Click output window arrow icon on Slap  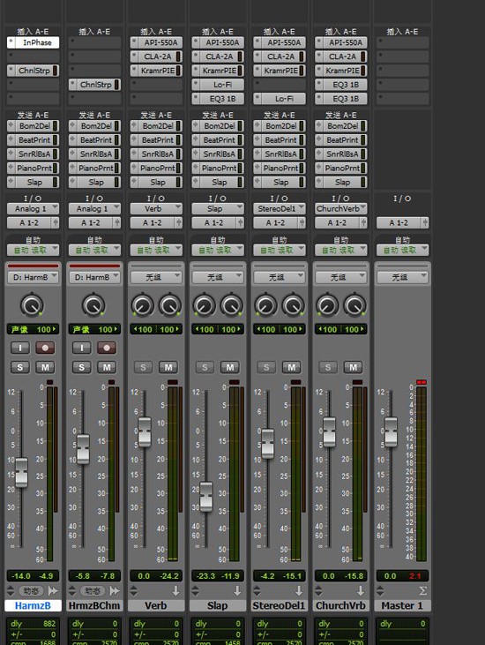237,590
